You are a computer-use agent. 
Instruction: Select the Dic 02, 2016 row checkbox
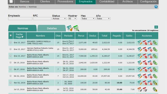click(x=10, y=76)
